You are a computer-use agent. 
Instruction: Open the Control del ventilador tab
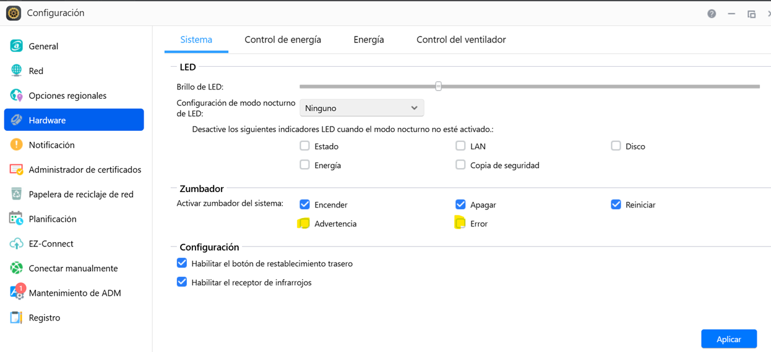pos(461,40)
